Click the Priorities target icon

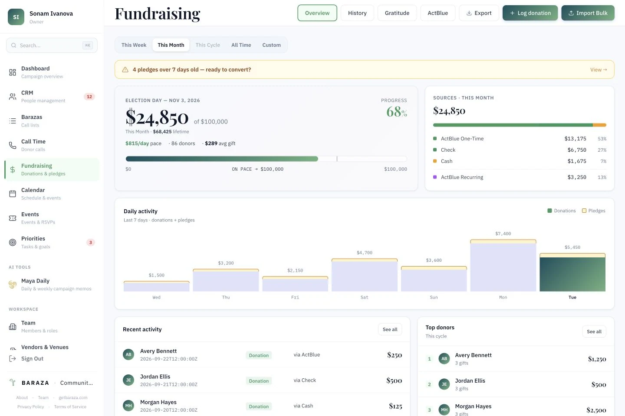pos(13,242)
